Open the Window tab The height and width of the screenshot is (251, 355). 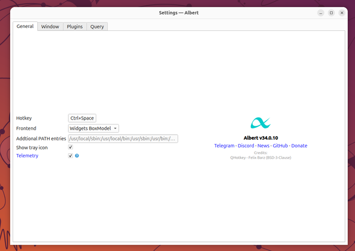pyautogui.click(x=50, y=27)
